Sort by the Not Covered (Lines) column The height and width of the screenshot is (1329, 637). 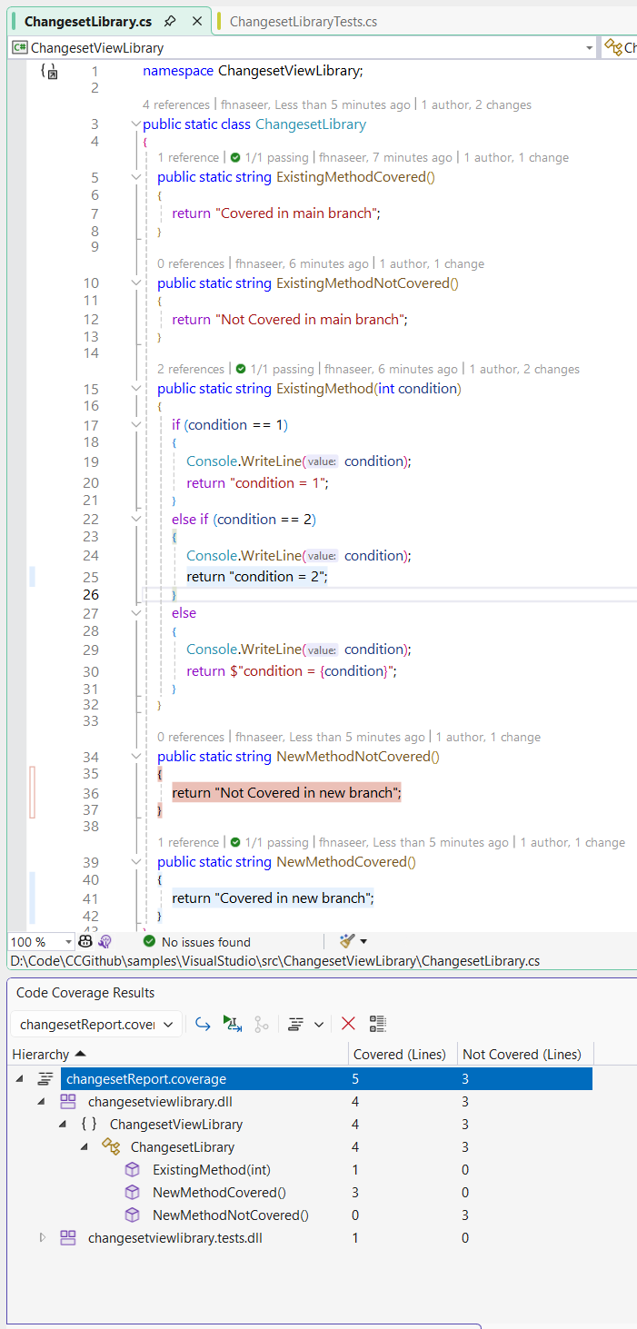[522, 1054]
